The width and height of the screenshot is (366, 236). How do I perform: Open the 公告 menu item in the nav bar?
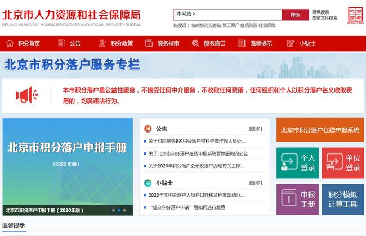coord(75,43)
